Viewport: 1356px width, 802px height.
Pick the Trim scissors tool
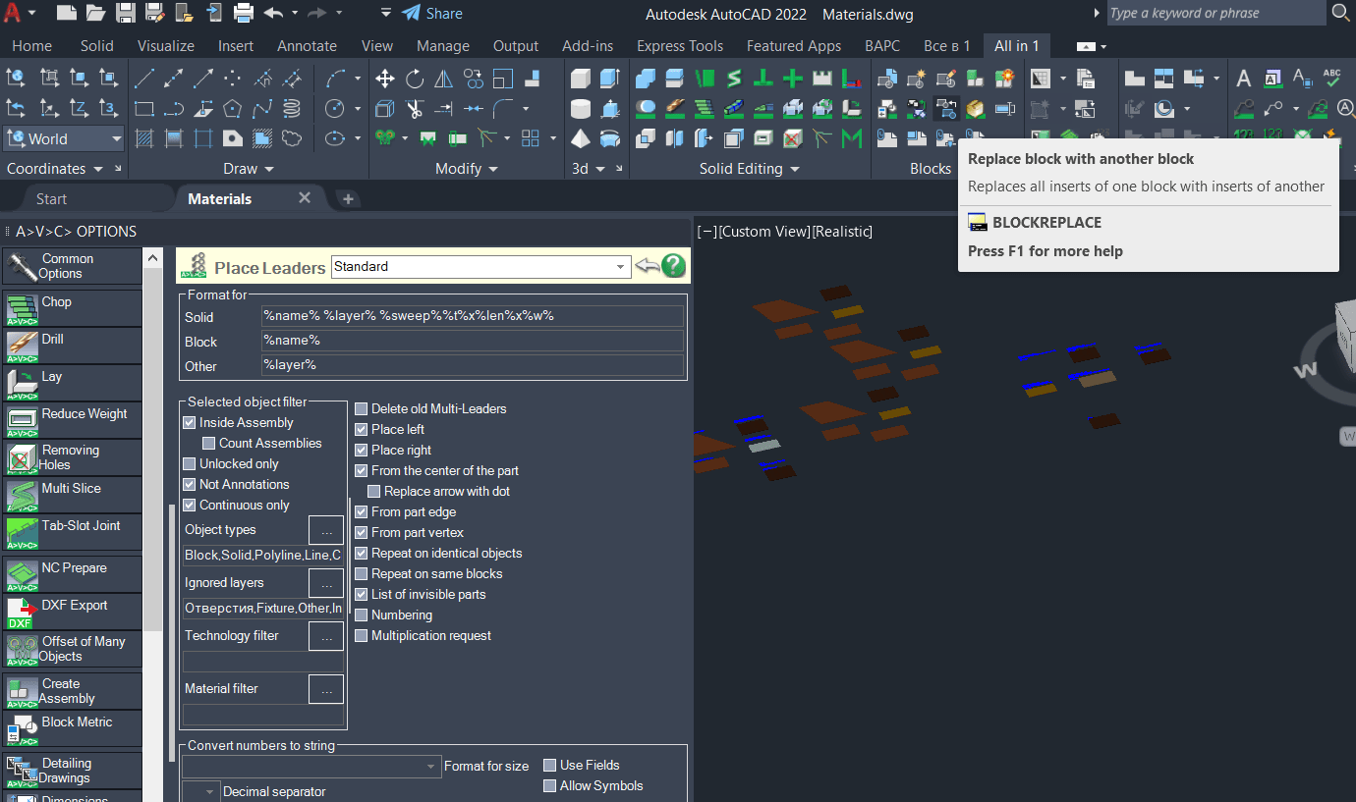[415, 108]
